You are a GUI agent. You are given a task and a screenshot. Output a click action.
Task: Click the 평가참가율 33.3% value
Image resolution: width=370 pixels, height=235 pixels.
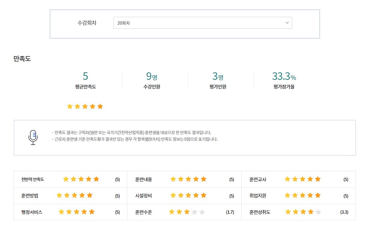[x=284, y=77]
